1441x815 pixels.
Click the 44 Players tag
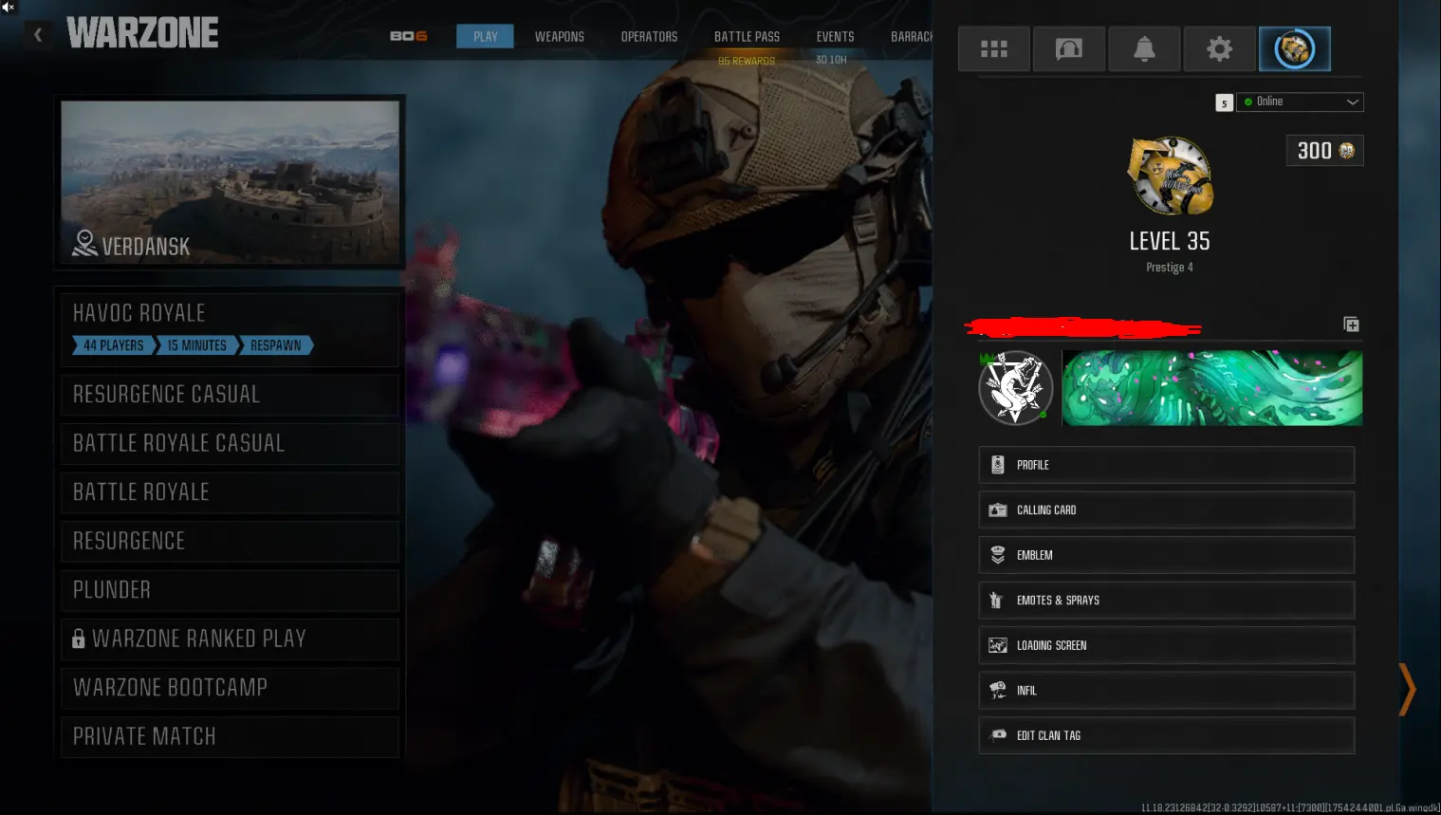tap(114, 345)
